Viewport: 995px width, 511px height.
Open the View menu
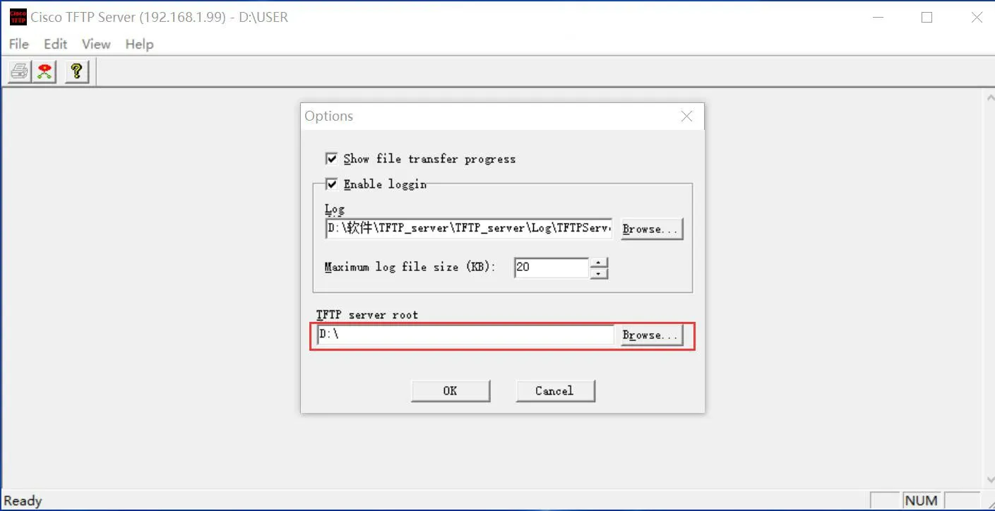tap(96, 44)
